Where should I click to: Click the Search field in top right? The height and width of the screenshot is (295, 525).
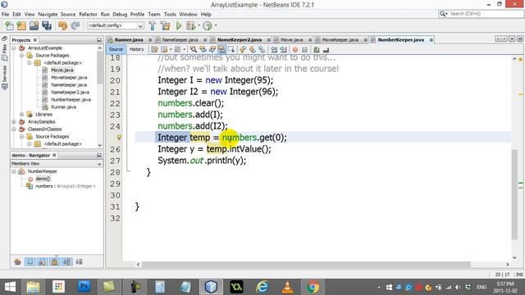[x=481, y=14]
